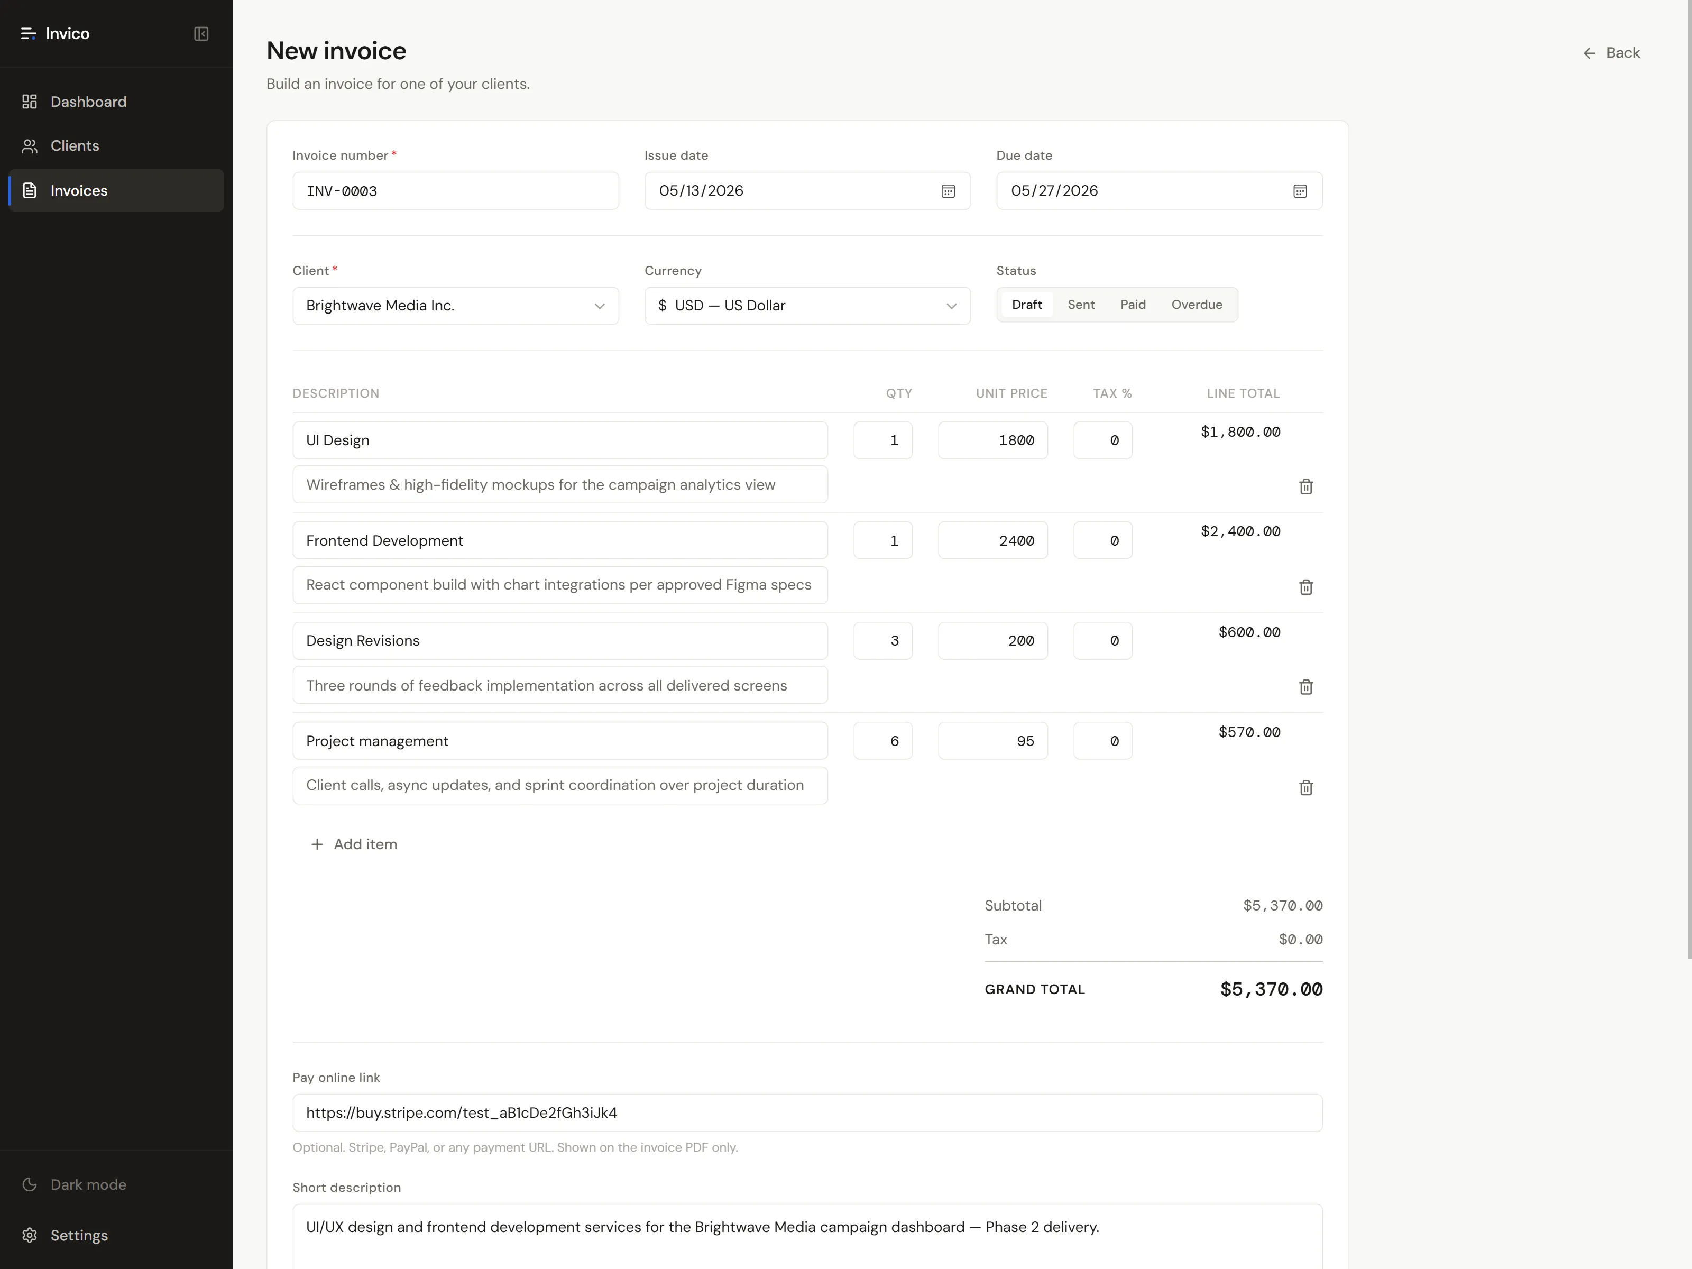Click the grand total $5,370.00 value
This screenshot has width=1692, height=1269.
click(1271, 990)
